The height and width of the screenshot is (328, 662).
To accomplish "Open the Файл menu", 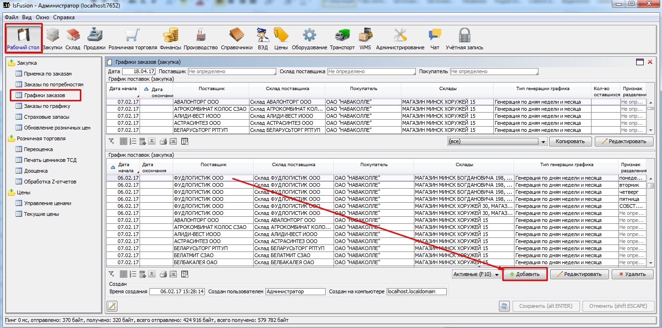I will (x=11, y=17).
